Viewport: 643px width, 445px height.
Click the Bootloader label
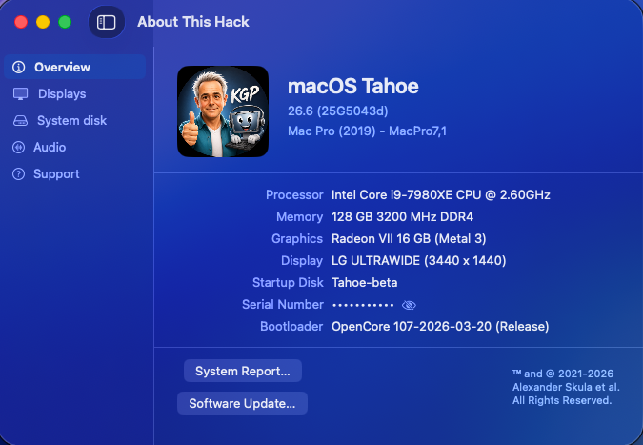[291, 327]
